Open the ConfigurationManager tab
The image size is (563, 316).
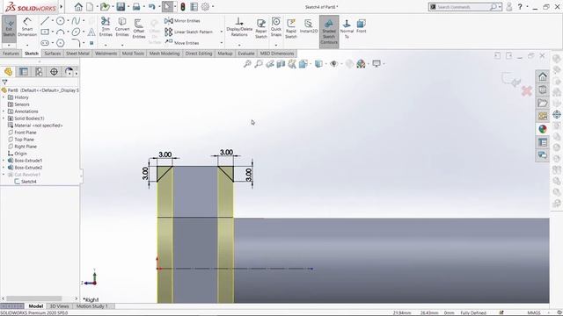(39, 72)
